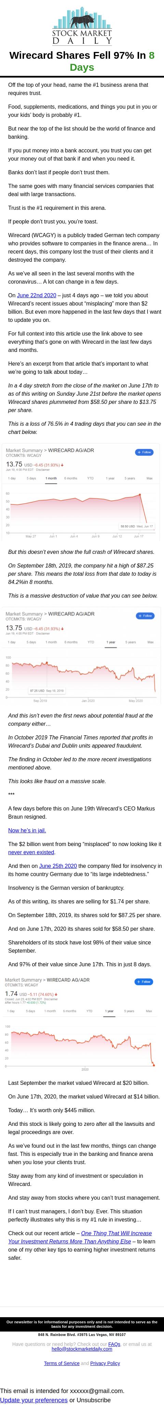Click Follow button on second Wirecard chart
The height and width of the screenshot is (1405, 164).
click(145, 616)
